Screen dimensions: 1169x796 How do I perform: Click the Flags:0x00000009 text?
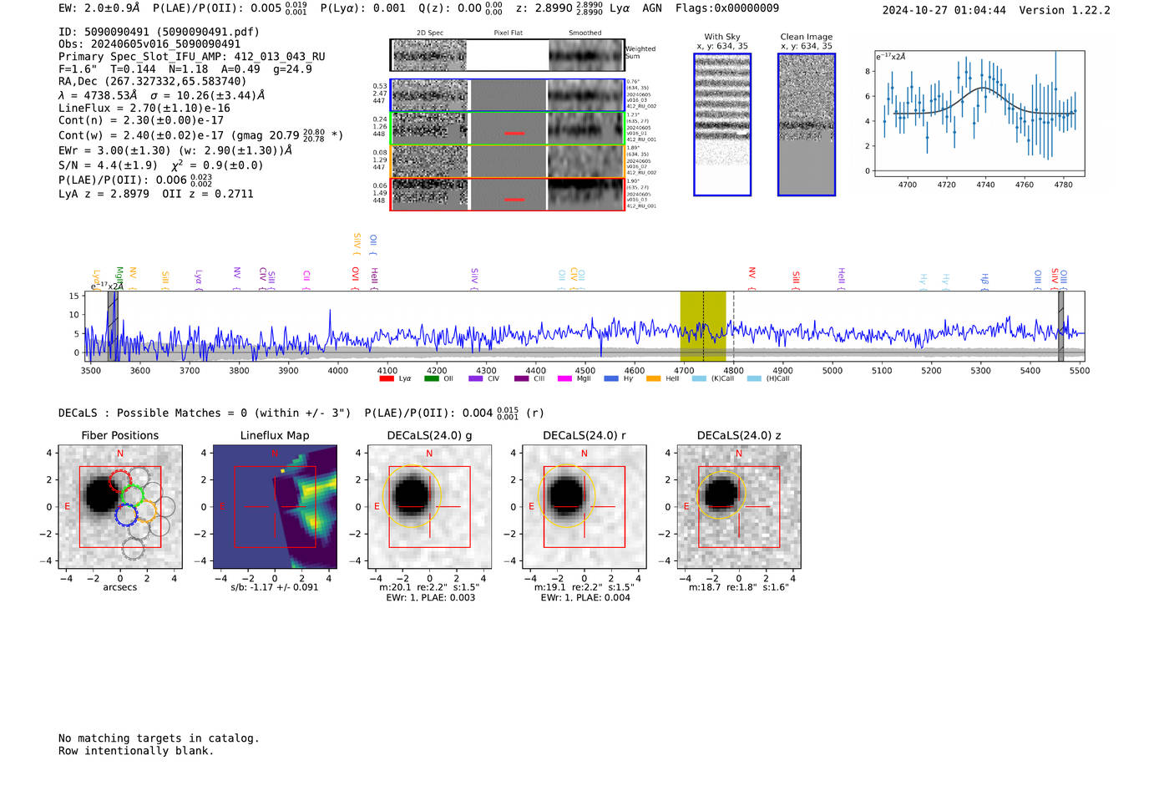(x=727, y=8)
